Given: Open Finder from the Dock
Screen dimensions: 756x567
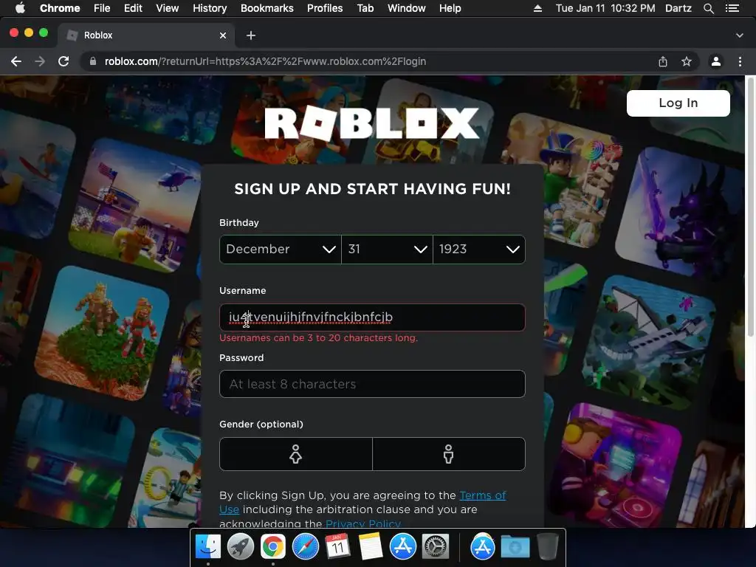Looking at the screenshot, I should pos(207,547).
